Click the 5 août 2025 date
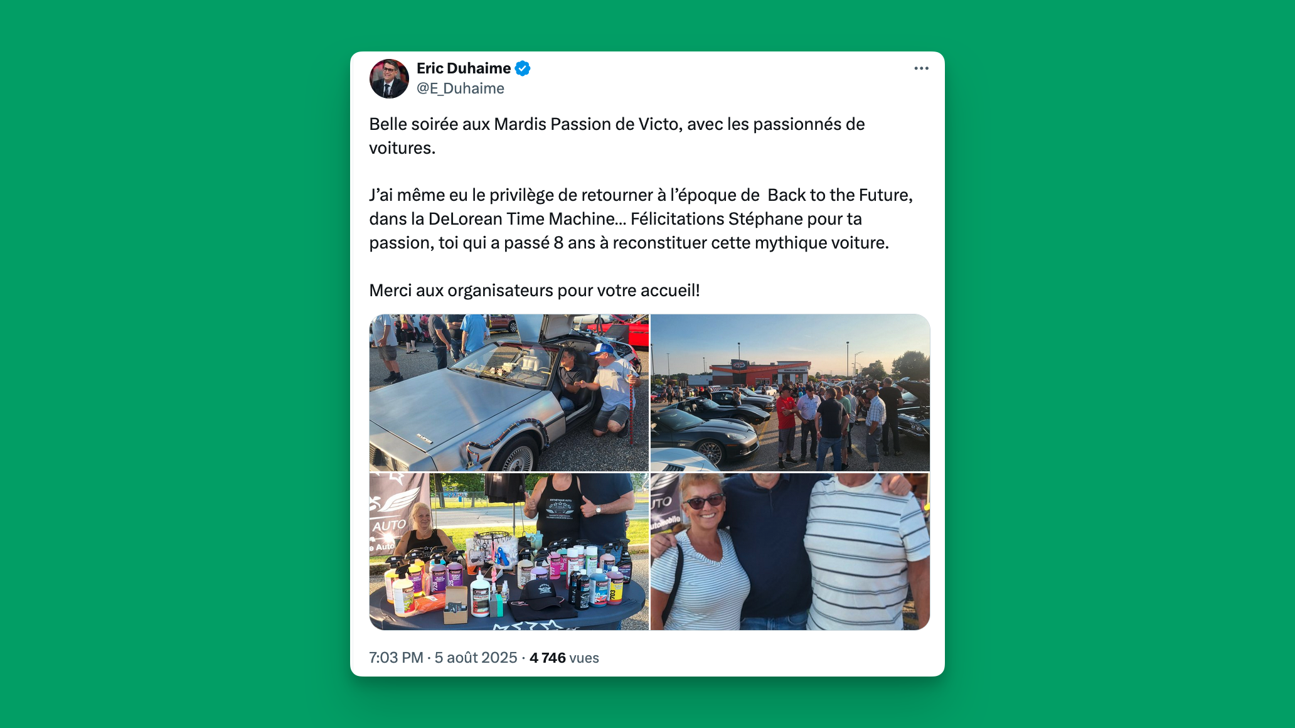Screen dimensions: 1295x728 click(x=476, y=658)
